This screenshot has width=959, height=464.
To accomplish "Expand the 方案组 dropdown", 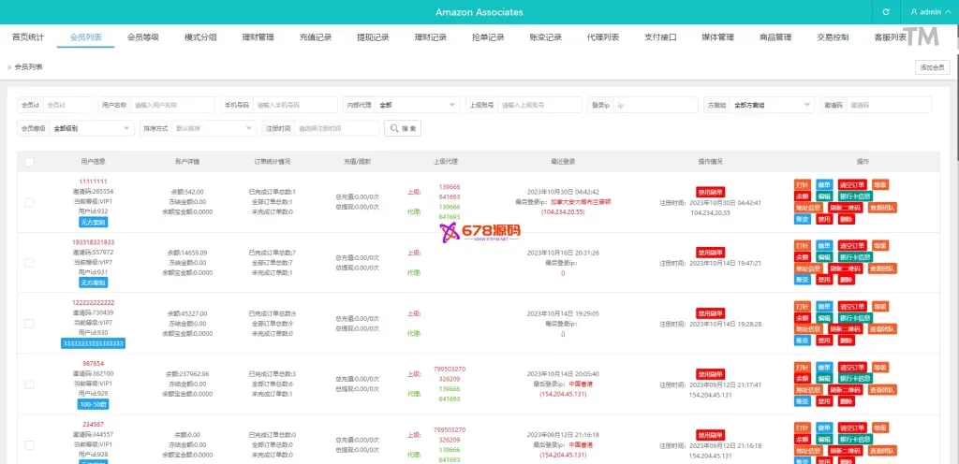I will [771, 105].
